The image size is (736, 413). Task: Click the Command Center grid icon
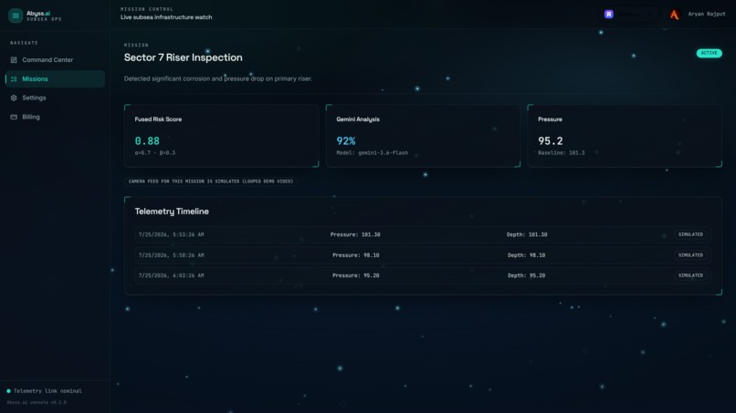(x=14, y=60)
